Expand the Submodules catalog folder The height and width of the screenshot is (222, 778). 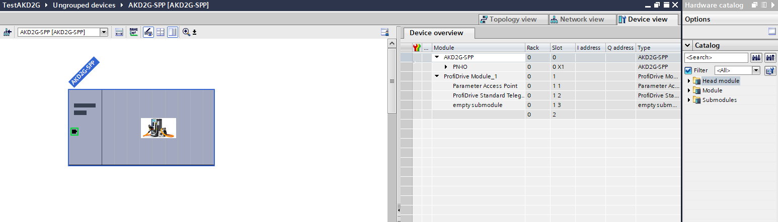coord(689,100)
